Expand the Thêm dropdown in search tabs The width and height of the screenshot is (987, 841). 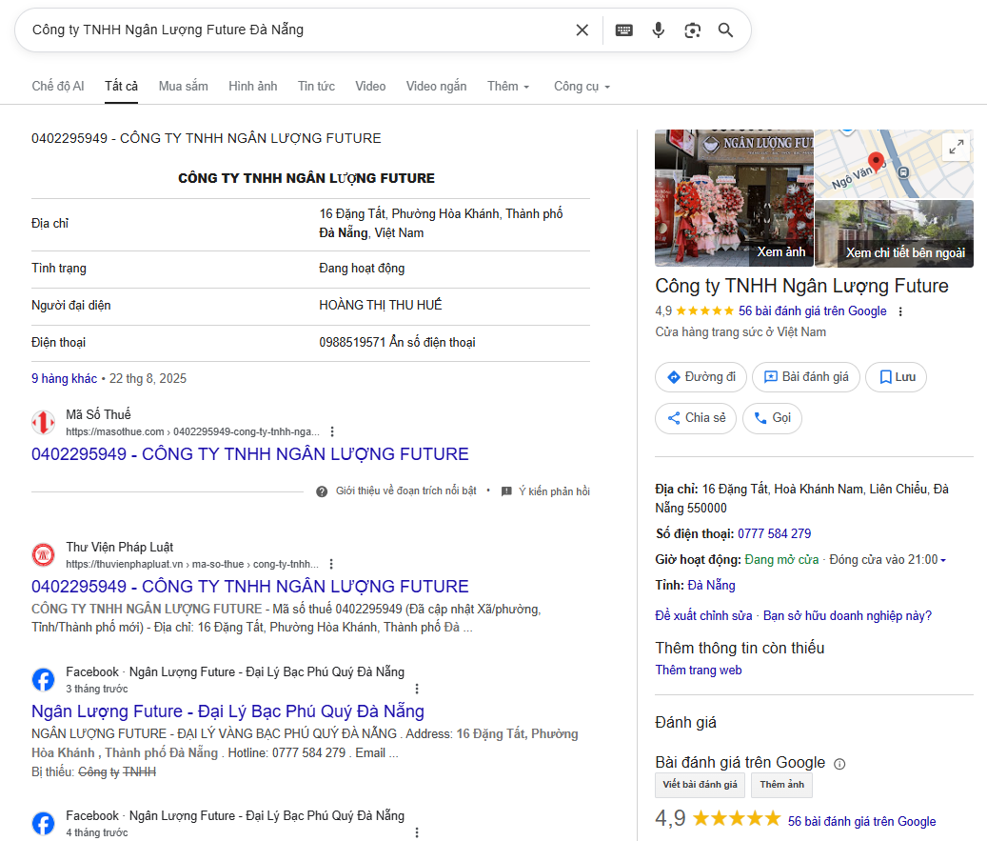click(508, 87)
